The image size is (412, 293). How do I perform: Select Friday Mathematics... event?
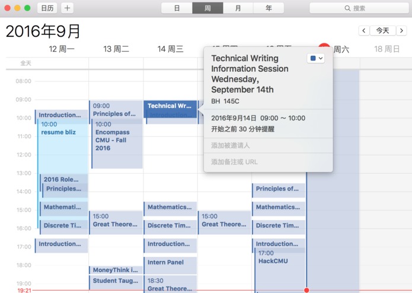279,209
